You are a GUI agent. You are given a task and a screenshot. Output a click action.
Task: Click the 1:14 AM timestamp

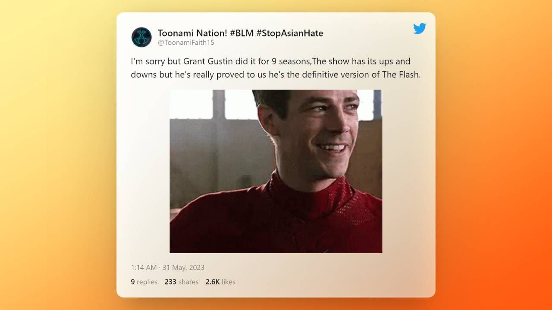click(144, 267)
